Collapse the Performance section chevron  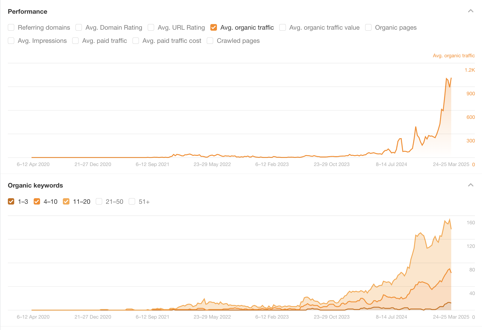[x=470, y=11]
